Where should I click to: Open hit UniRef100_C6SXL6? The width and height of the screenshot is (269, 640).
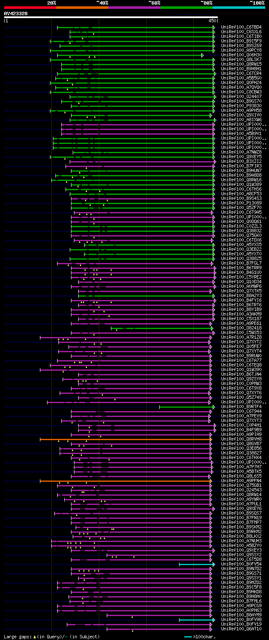point(241,32)
